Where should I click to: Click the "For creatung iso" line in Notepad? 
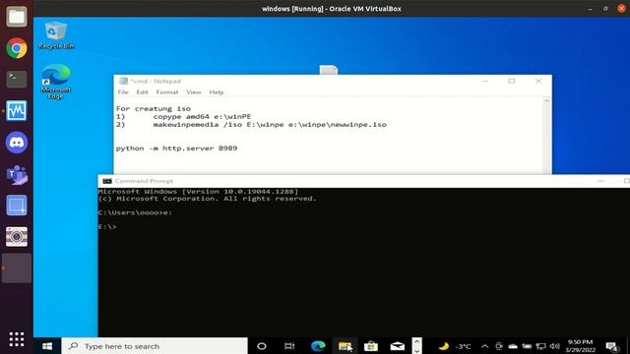click(x=154, y=108)
